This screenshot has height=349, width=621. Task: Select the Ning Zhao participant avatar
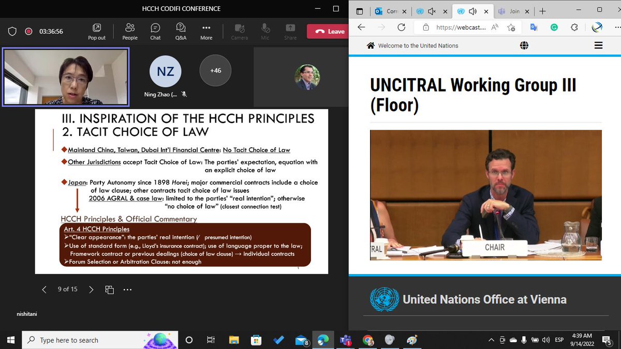(166, 71)
